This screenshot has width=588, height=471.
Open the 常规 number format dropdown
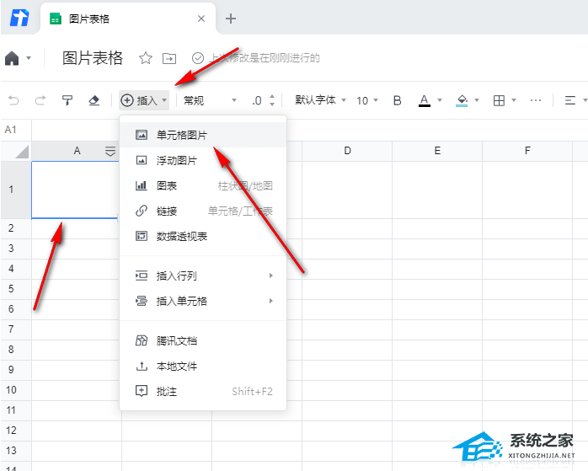[210, 100]
